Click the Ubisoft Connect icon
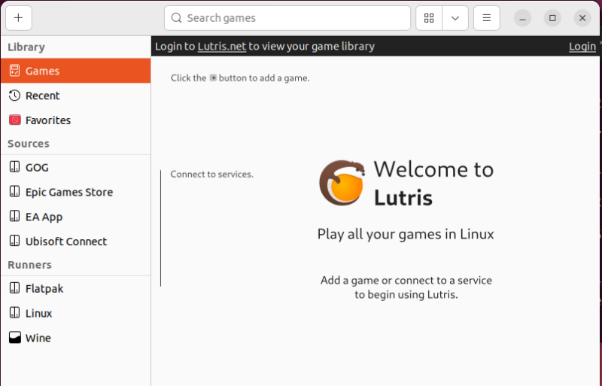The image size is (602, 386). pos(14,241)
